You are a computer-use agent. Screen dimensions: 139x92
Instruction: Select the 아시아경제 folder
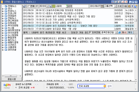[x=13, y=33]
